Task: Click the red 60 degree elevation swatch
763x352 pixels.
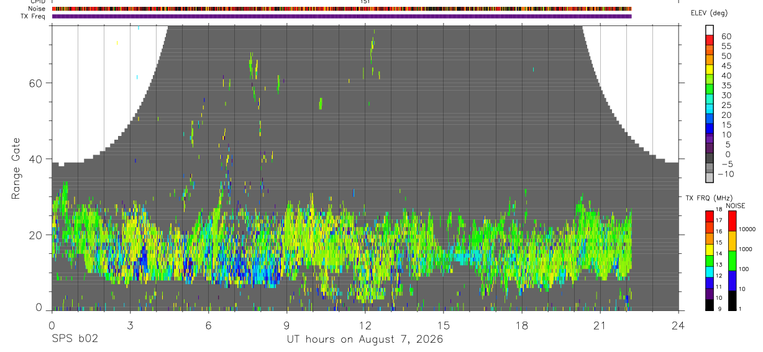Action: point(710,40)
